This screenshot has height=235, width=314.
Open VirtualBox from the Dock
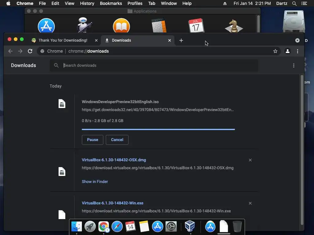click(190, 226)
